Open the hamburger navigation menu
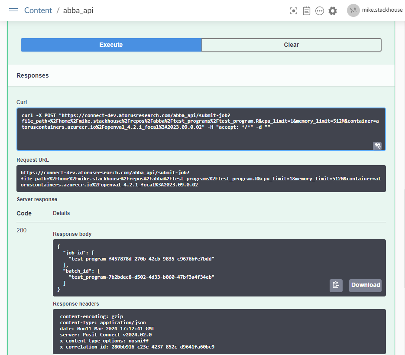405x355 pixels. [x=13, y=10]
